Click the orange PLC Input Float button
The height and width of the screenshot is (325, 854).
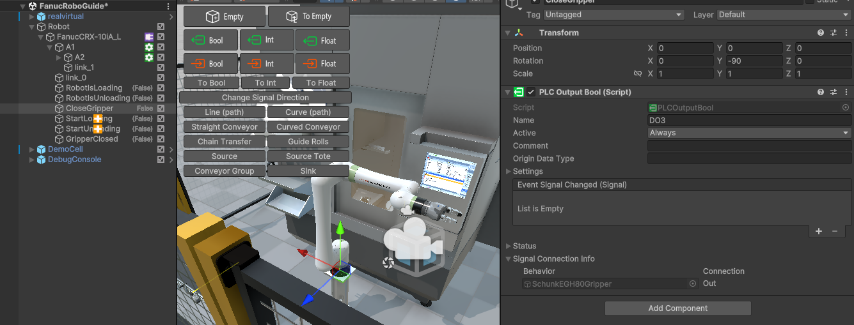coord(322,64)
